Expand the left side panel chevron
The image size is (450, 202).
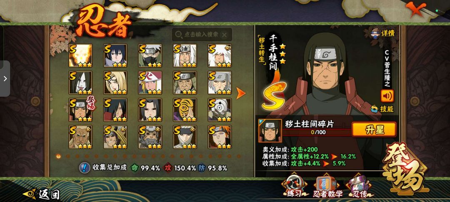[5, 79]
